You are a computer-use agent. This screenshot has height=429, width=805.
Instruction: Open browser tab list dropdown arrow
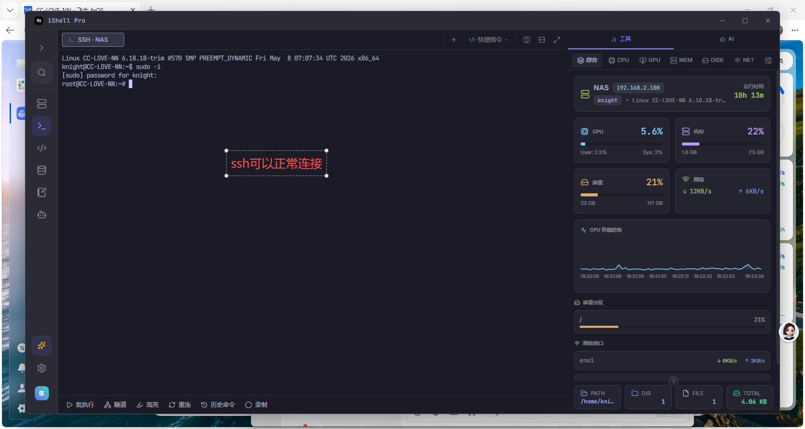click(10, 10)
